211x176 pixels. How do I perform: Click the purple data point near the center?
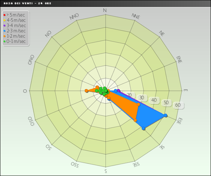tap(119, 91)
